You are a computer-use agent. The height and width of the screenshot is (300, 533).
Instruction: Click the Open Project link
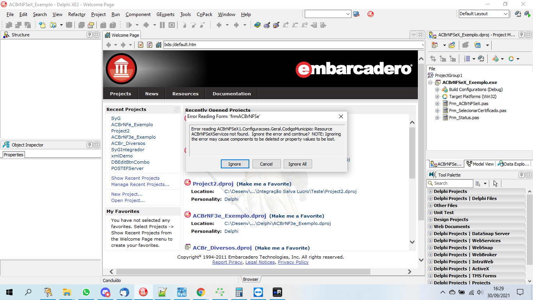128,200
